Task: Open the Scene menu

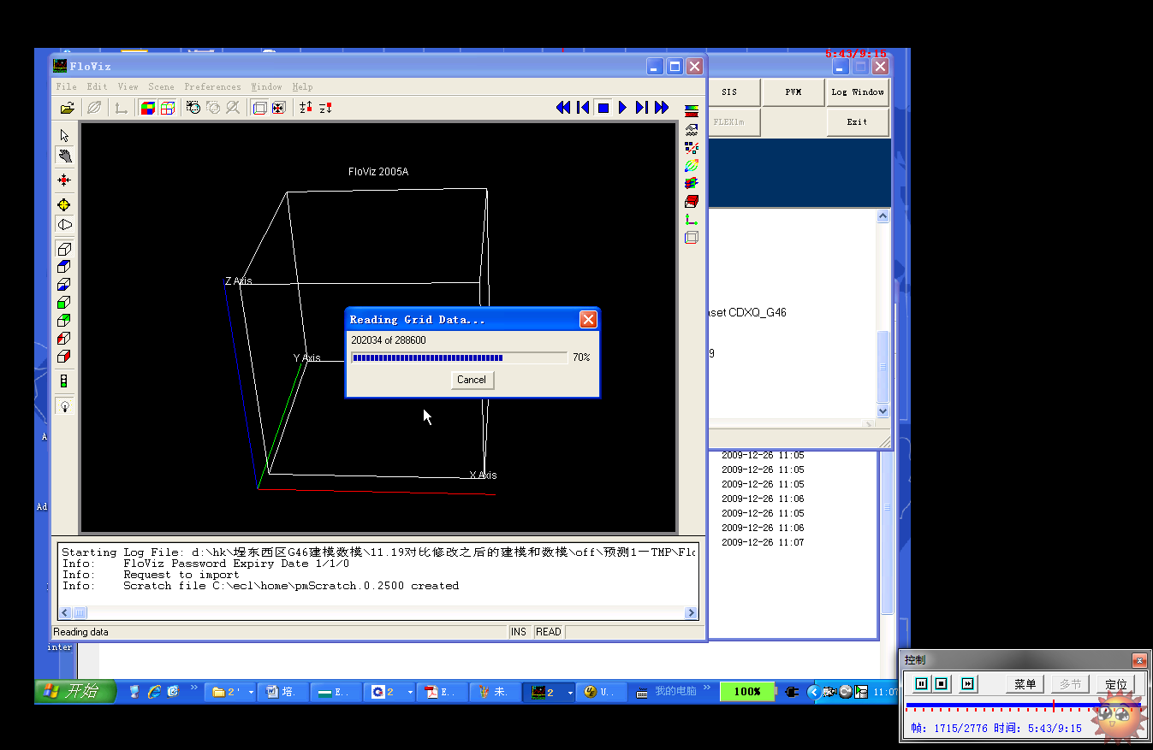Action: click(161, 86)
